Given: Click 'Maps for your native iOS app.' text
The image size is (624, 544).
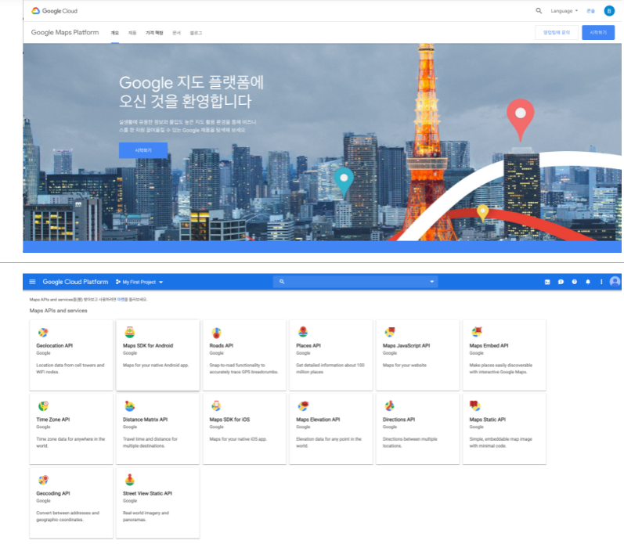Looking at the screenshot, I should (238, 439).
